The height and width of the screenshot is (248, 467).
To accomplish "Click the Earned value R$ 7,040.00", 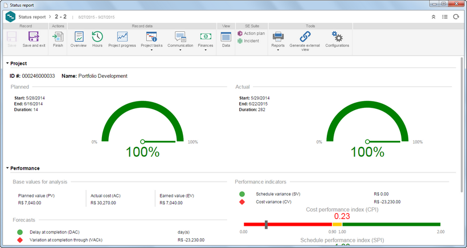I will click(171, 203).
